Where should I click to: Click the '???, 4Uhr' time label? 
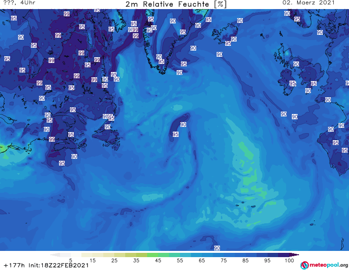pos(19,3)
